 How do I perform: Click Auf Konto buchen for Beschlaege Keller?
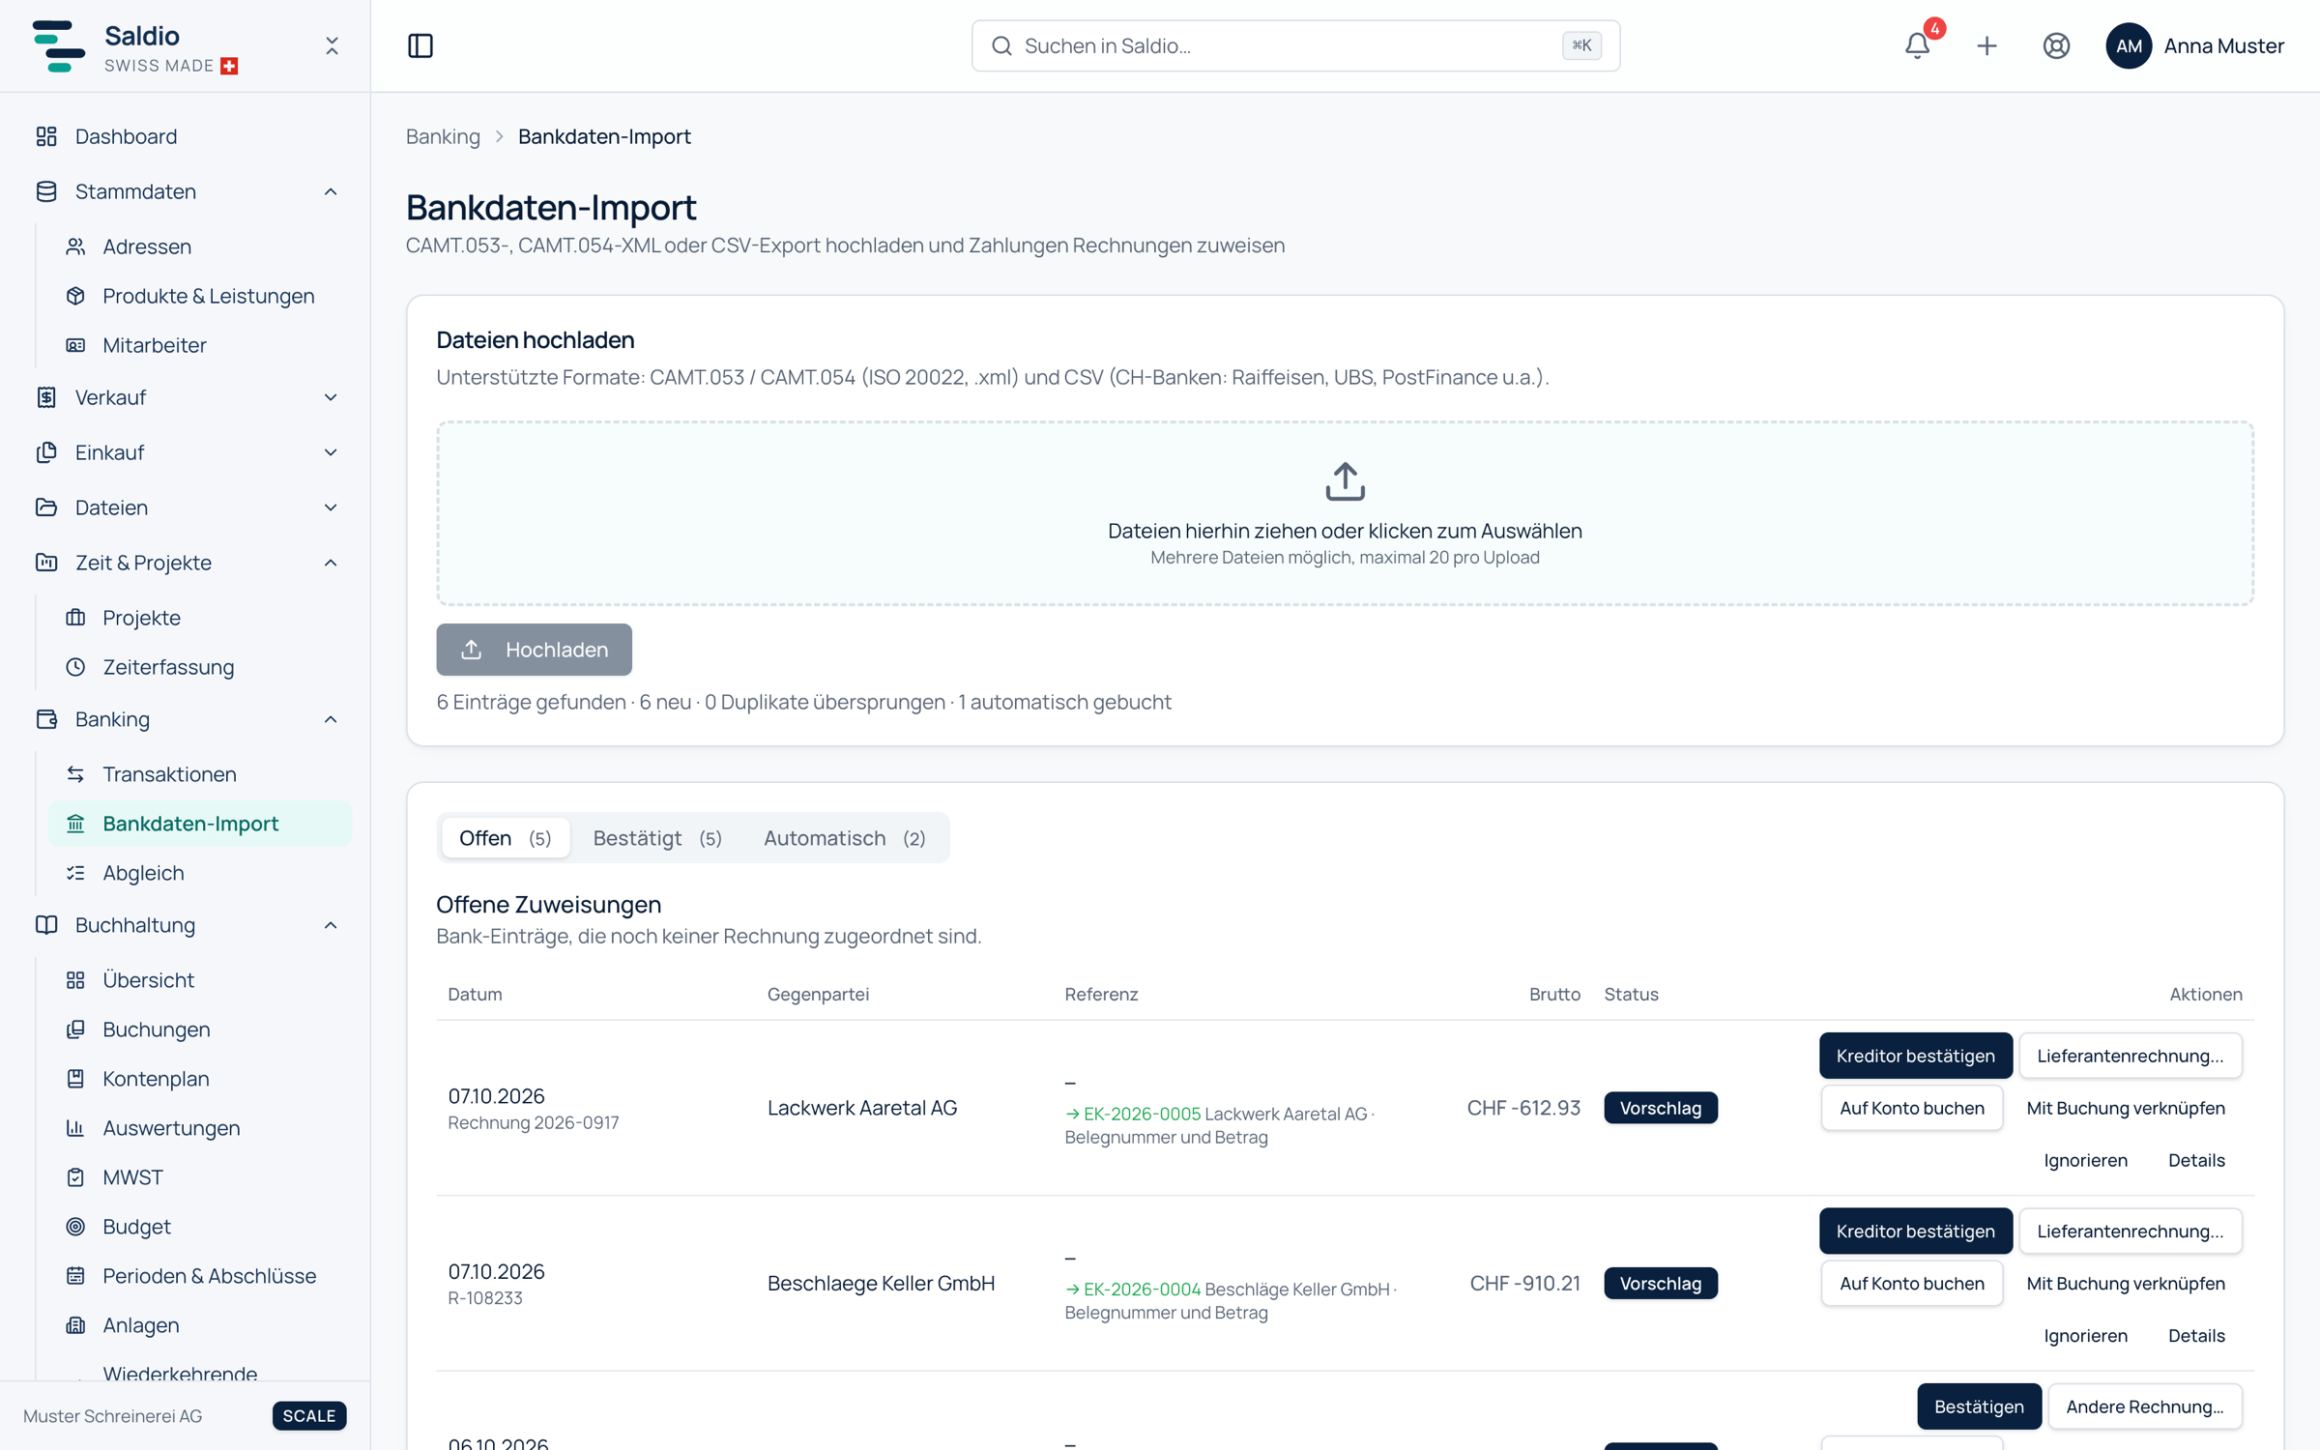(x=1911, y=1283)
